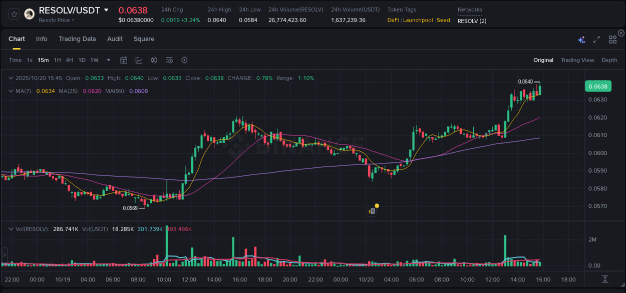Expand the extra timeframes dropdown arrow

tap(108, 60)
